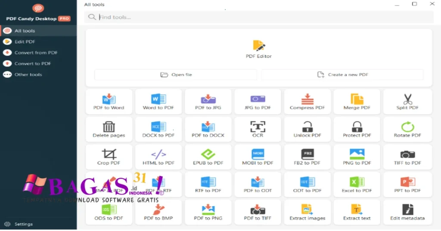Screen dimensions: 441x231
Task: Open the MOBI to PDF converter
Action: (x=258, y=157)
